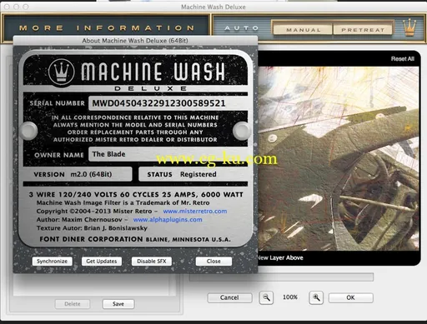
Task: Zoom in with the plus magnifier
Action: (x=316, y=297)
